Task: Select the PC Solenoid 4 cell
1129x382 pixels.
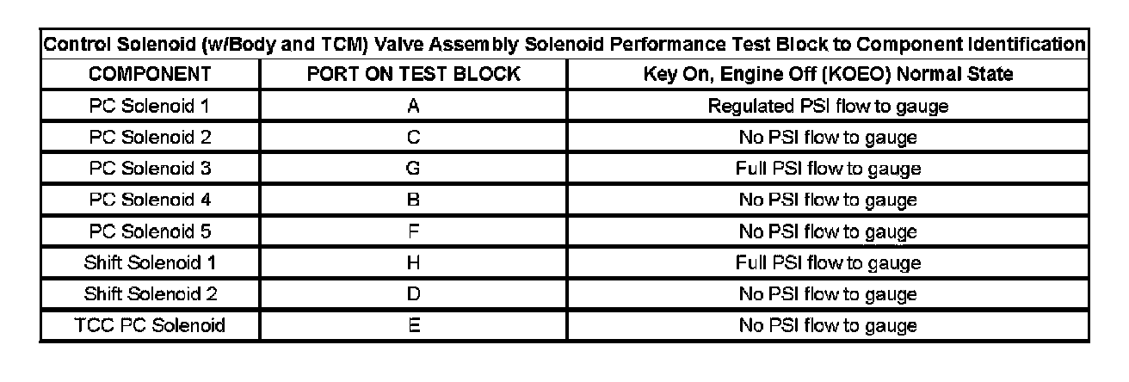Action: [x=150, y=200]
